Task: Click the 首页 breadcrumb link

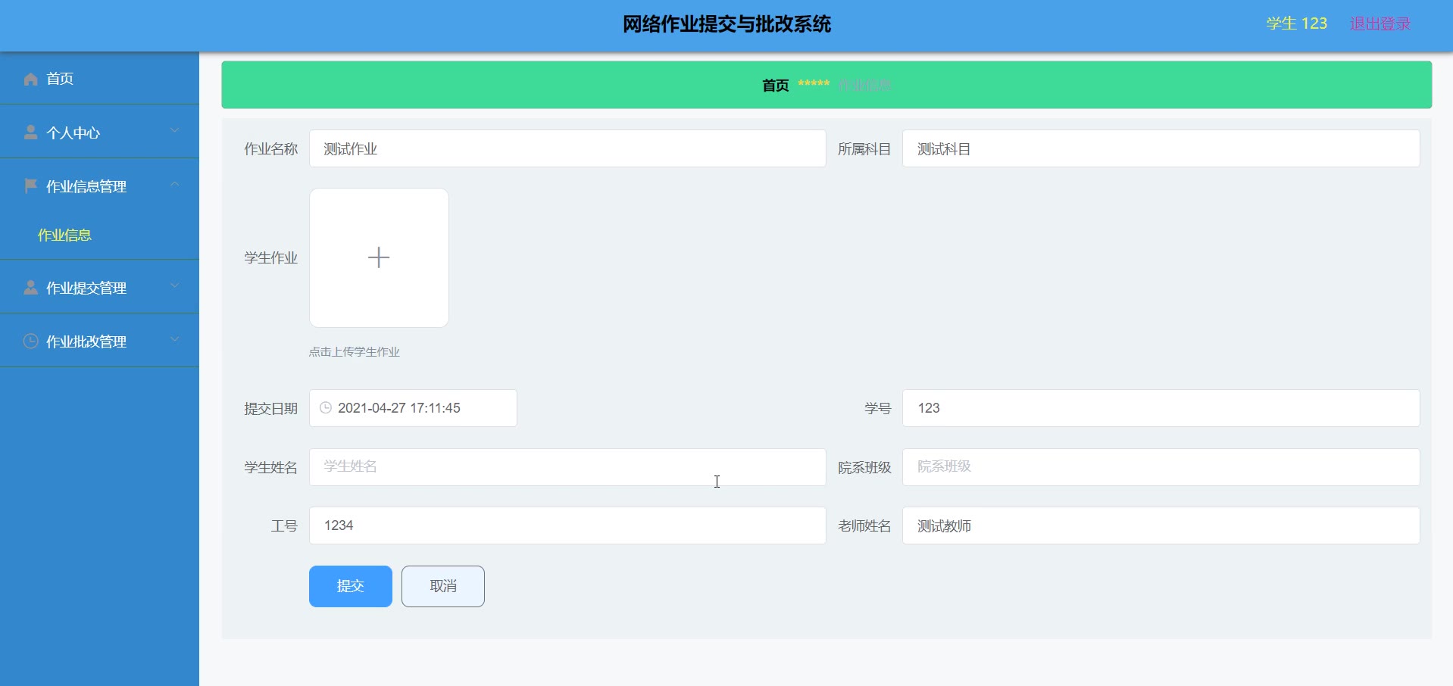Action: pyautogui.click(x=776, y=86)
